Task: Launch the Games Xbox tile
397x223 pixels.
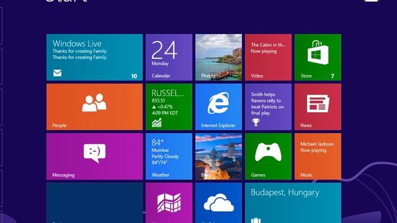Action: [268, 157]
